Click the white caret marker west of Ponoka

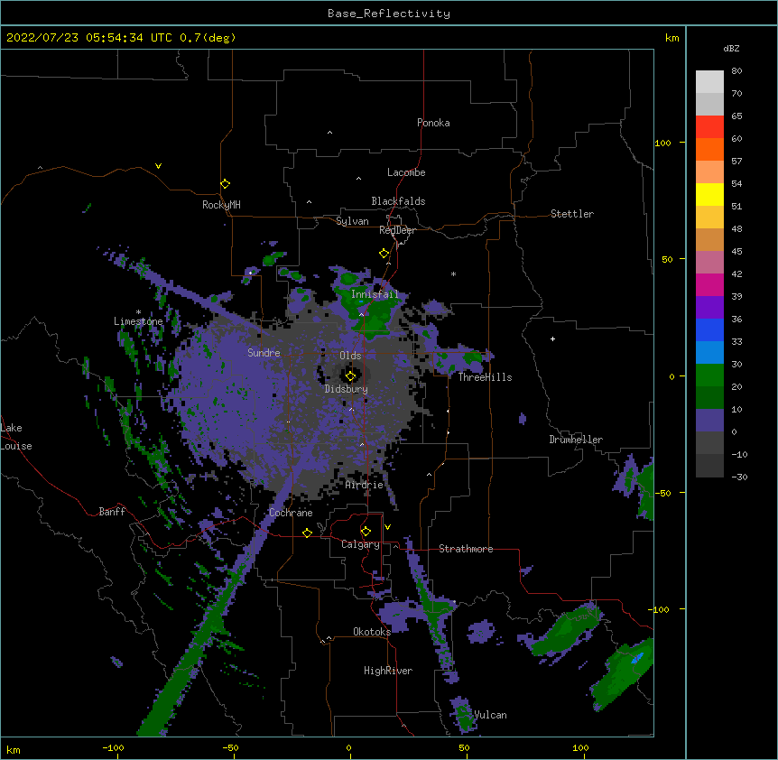(330, 133)
